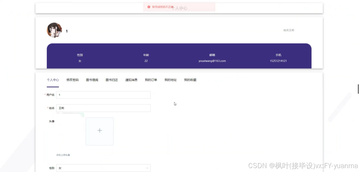359x172 pixels.
Task: Click the 手机 label in purple banner
Action: tap(278, 55)
